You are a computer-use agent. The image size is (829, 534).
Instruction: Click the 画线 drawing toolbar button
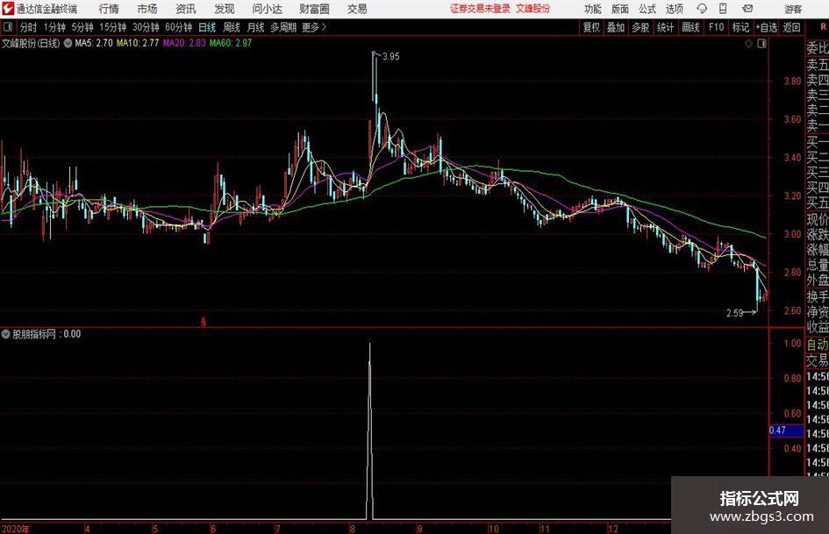pos(690,27)
